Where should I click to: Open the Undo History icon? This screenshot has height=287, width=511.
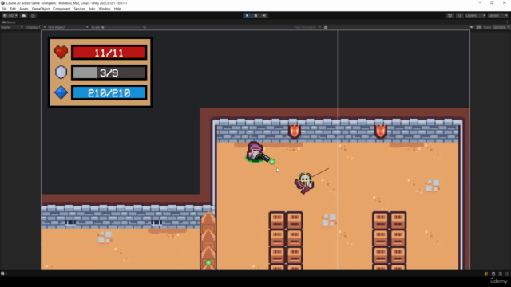[x=450, y=15]
